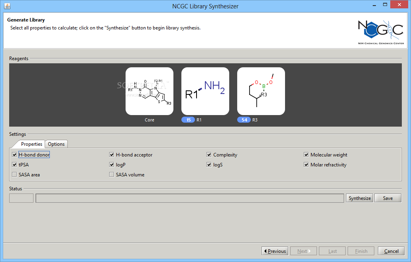Disable the Molecular weight property
Viewport: 411px width, 262px height.
(x=306, y=154)
